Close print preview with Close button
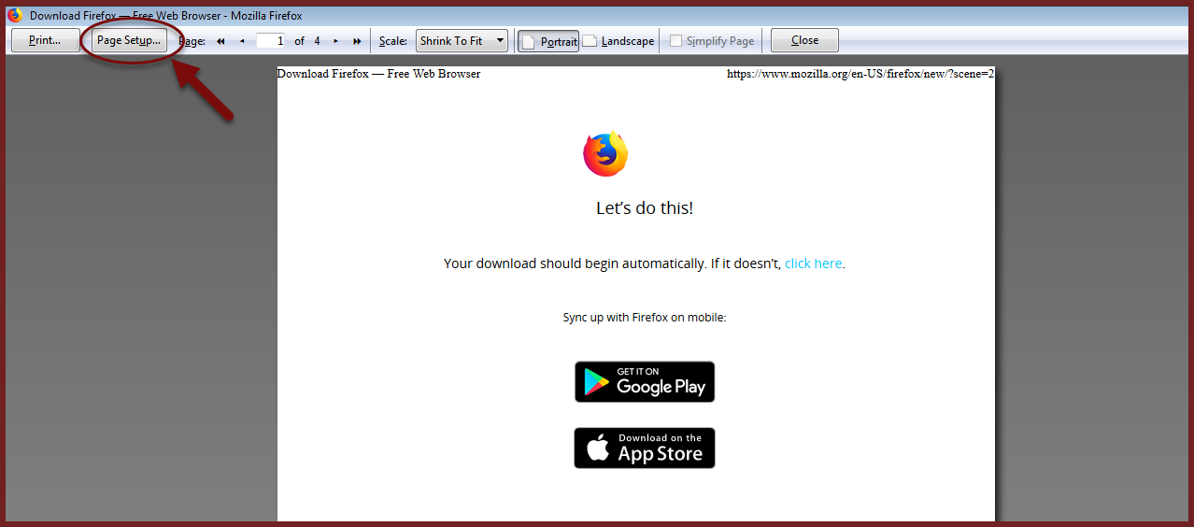 pos(804,40)
